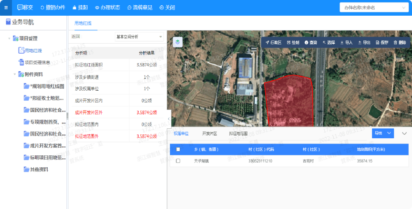
Task: Click 删除 delete on the map toolbar
Action: click(400, 42)
